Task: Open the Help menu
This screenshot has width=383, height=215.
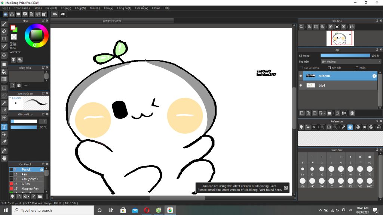Action: click(166, 8)
